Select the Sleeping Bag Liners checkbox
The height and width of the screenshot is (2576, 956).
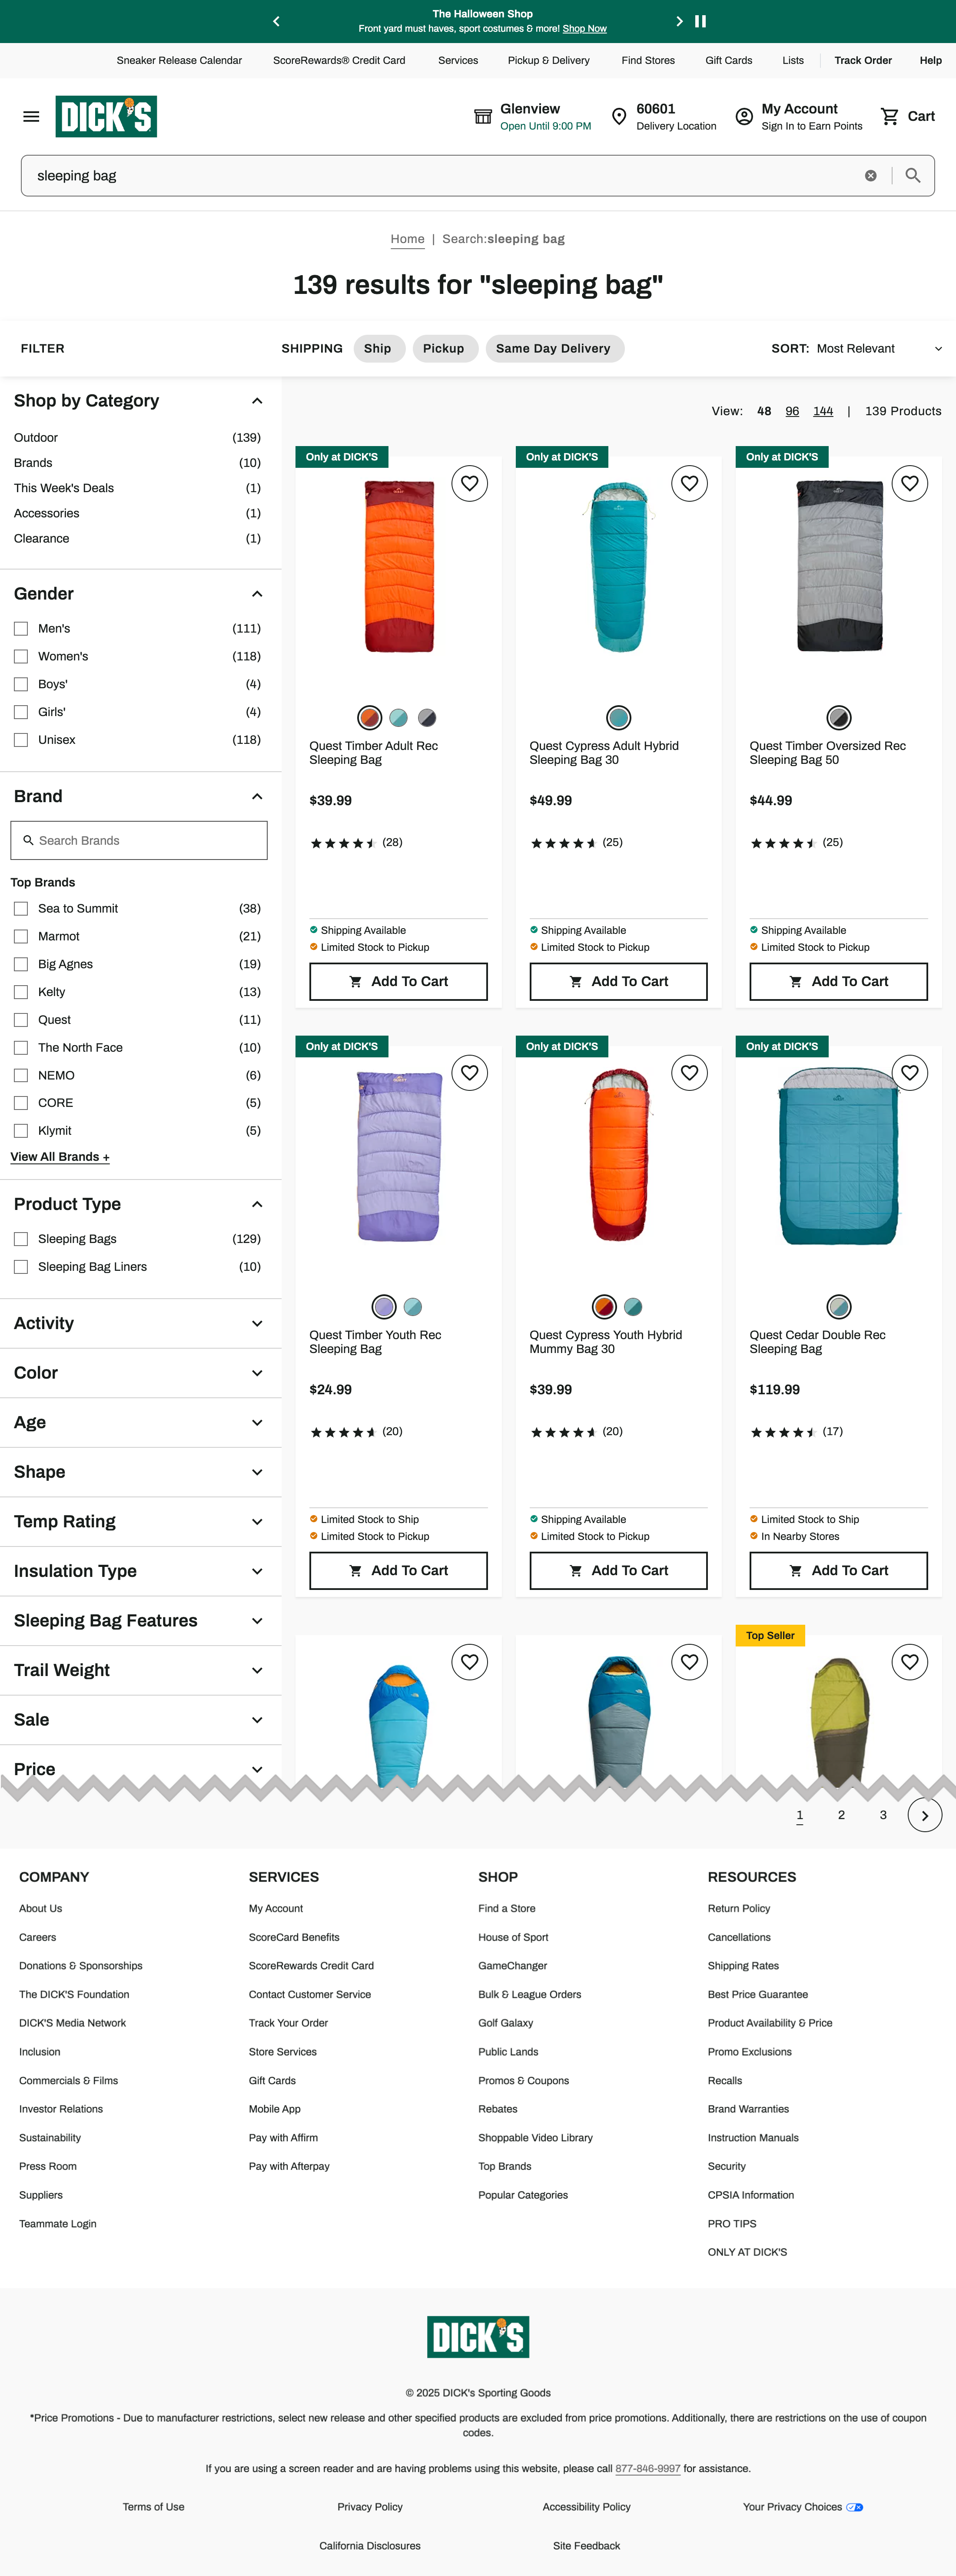[x=21, y=1267]
